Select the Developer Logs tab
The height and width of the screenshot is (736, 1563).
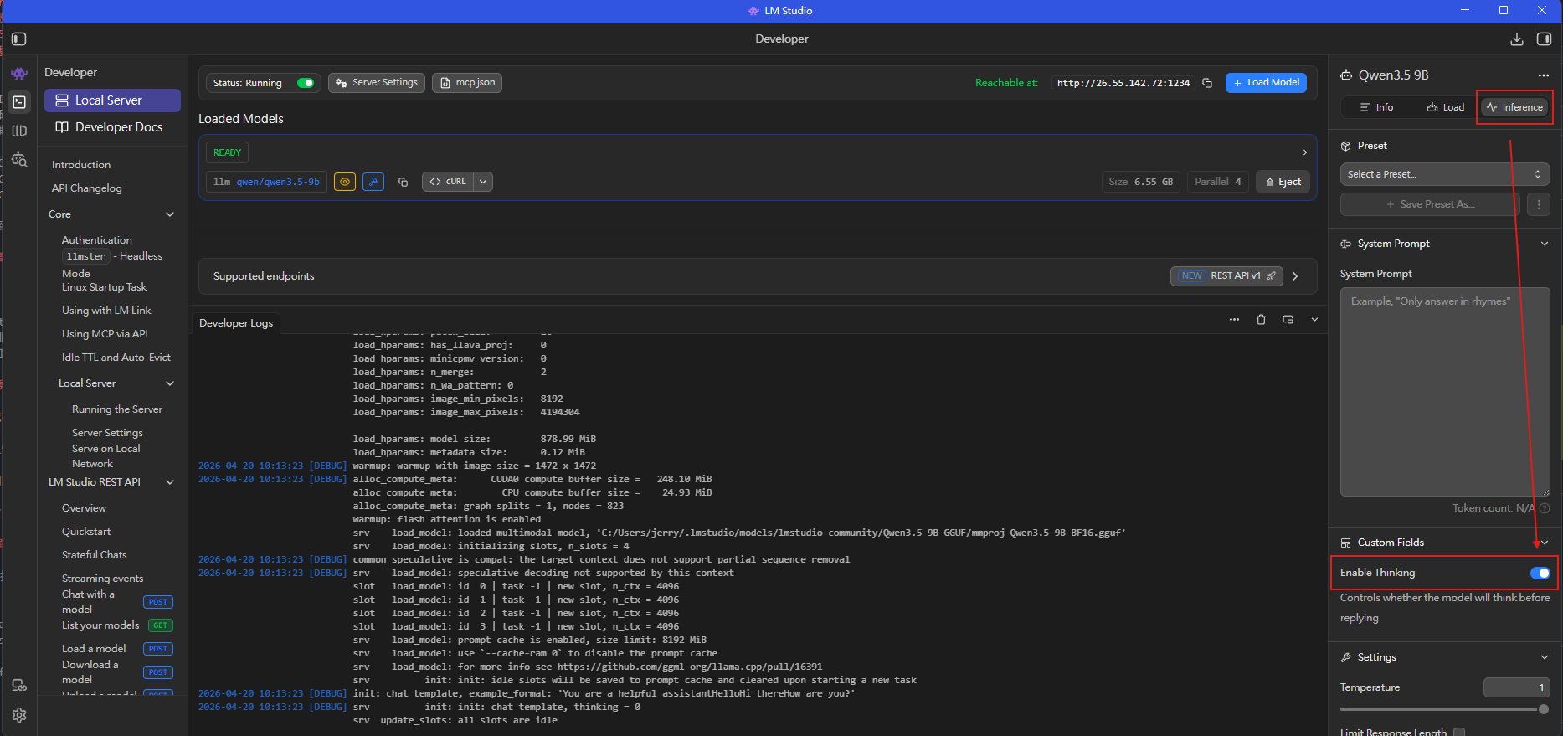236,323
